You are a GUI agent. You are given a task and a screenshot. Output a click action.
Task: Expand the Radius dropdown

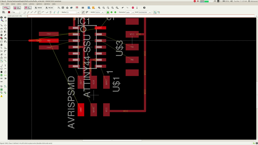tap(78, 12)
